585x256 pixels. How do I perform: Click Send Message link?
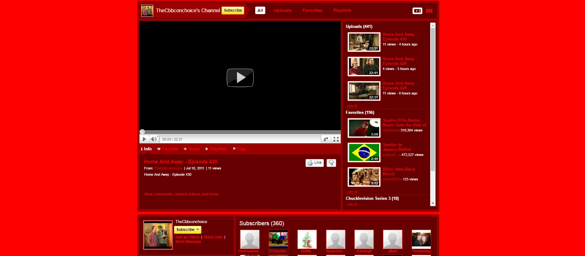[x=188, y=242]
